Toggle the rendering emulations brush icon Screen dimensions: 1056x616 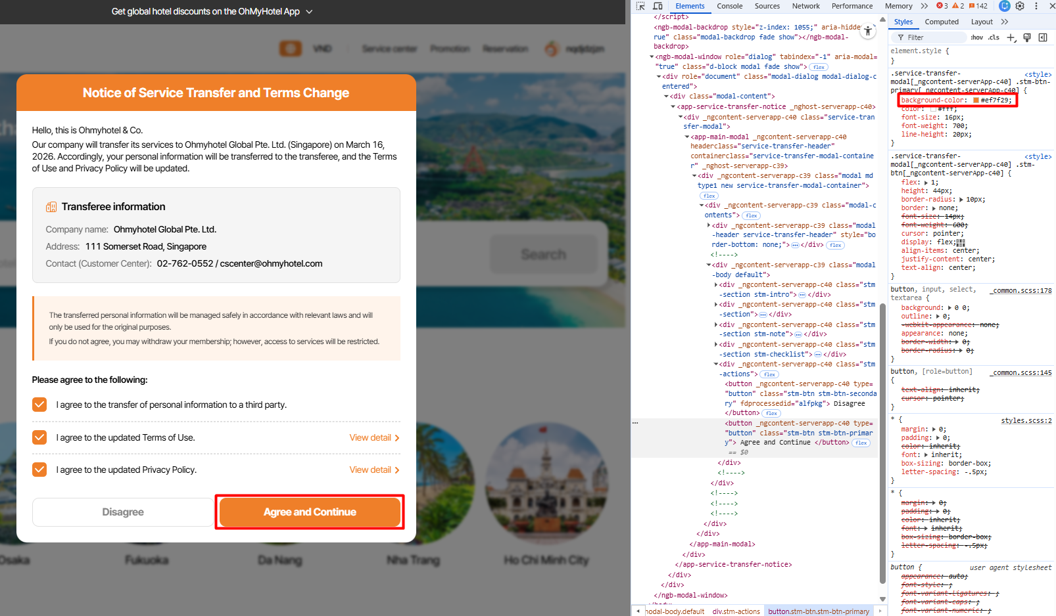click(1027, 37)
